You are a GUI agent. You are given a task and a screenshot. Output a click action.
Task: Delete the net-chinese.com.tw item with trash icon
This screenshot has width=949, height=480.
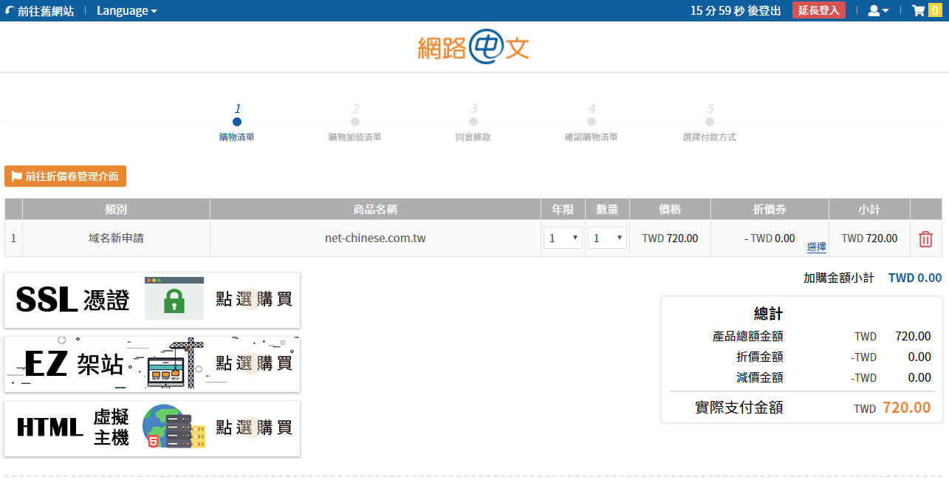925,239
